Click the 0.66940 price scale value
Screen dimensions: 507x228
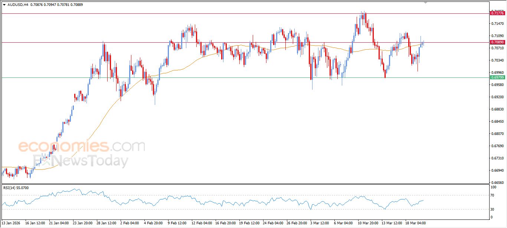pos(497,171)
